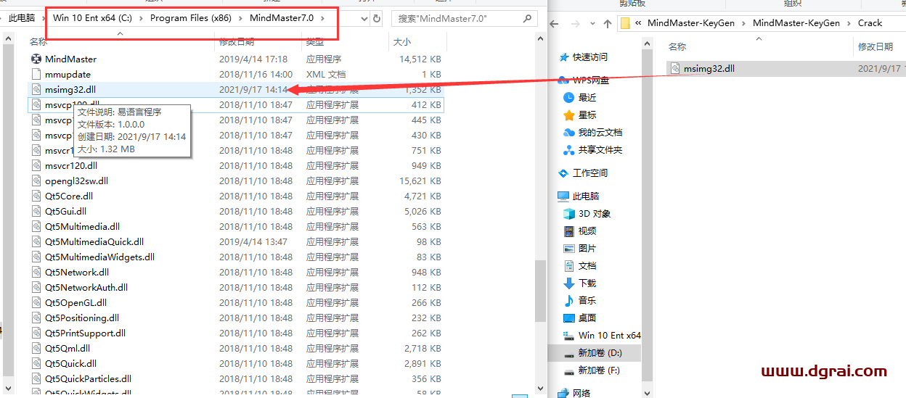
Task: Select the Qt5Positioning.dll file name
Action: (82, 318)
